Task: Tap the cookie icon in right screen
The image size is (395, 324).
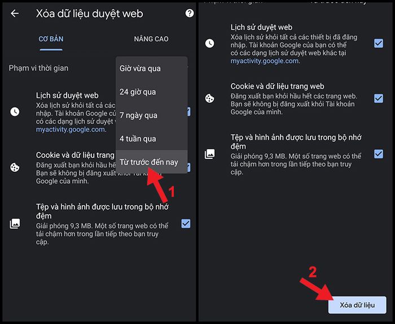Action: (x=209, y=98)
